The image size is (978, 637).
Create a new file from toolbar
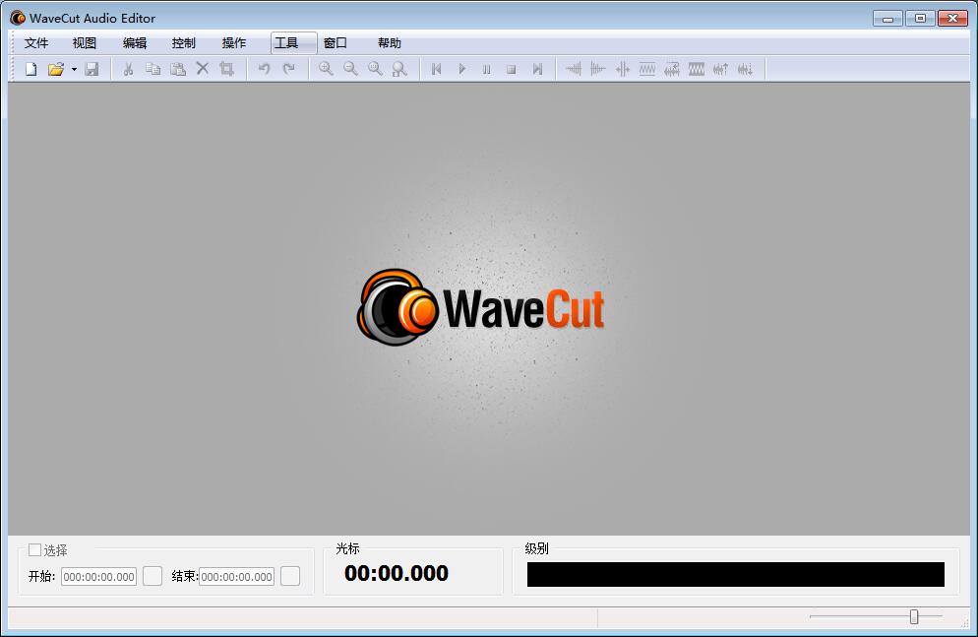(31, 69)
